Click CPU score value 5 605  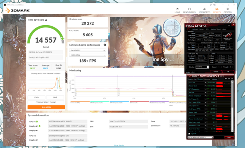(88, 35)
